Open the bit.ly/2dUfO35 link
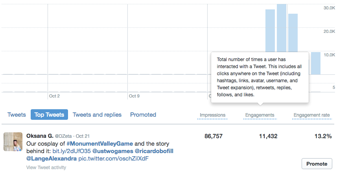 (x=72, y=151)
